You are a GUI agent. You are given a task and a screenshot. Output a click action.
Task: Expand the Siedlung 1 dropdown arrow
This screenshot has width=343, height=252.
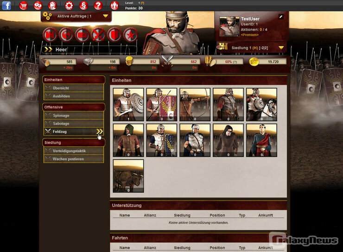(x=281, y=48)
